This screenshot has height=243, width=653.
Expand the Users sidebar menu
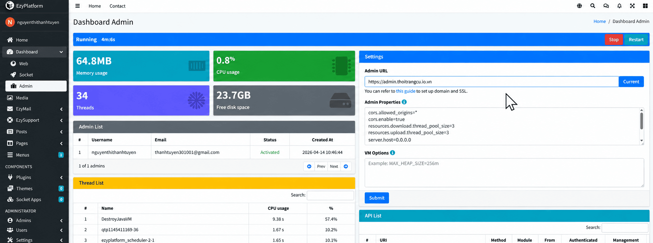[34, 230]
